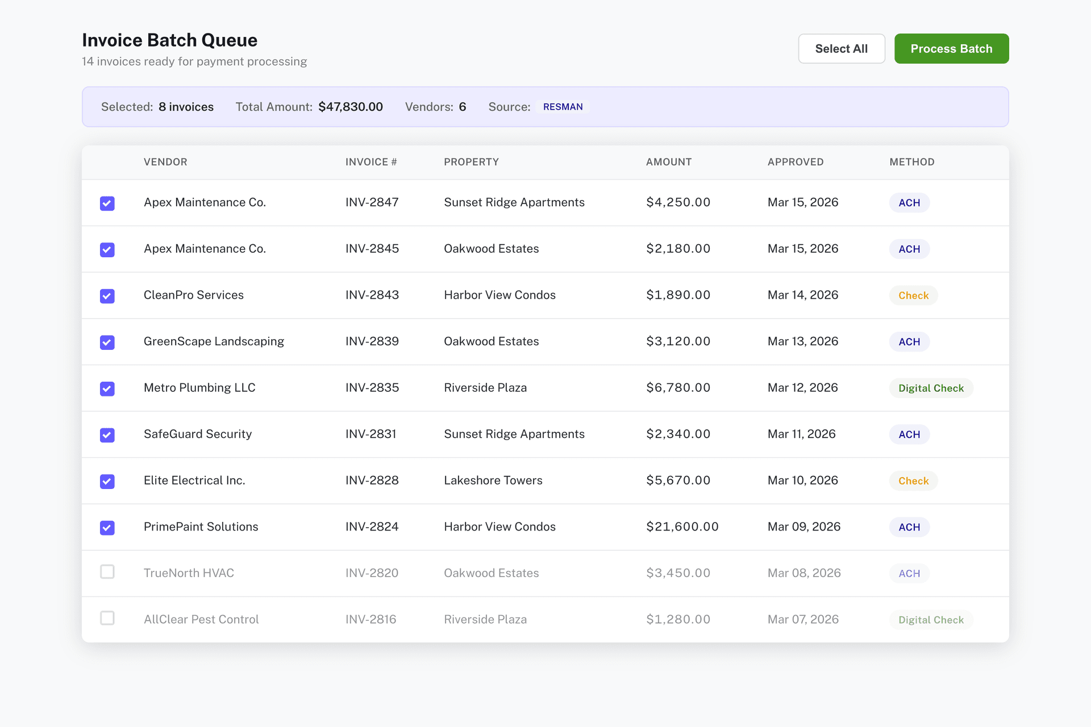
Task: Uncheck the PrimePaint Solutions checkbox
Action: pos(107,528)
